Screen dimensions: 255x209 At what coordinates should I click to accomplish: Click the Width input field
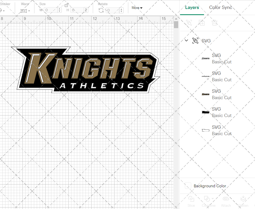tap(51, 10)
